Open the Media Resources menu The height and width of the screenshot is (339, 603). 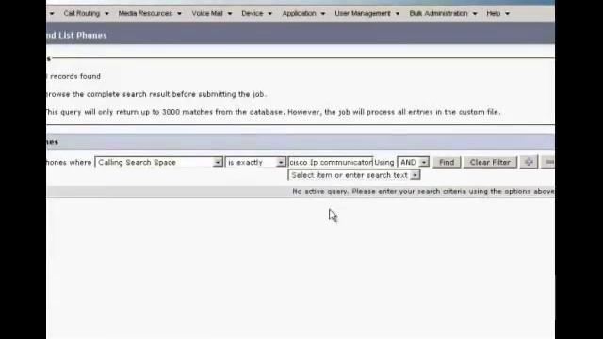[150, 13]
